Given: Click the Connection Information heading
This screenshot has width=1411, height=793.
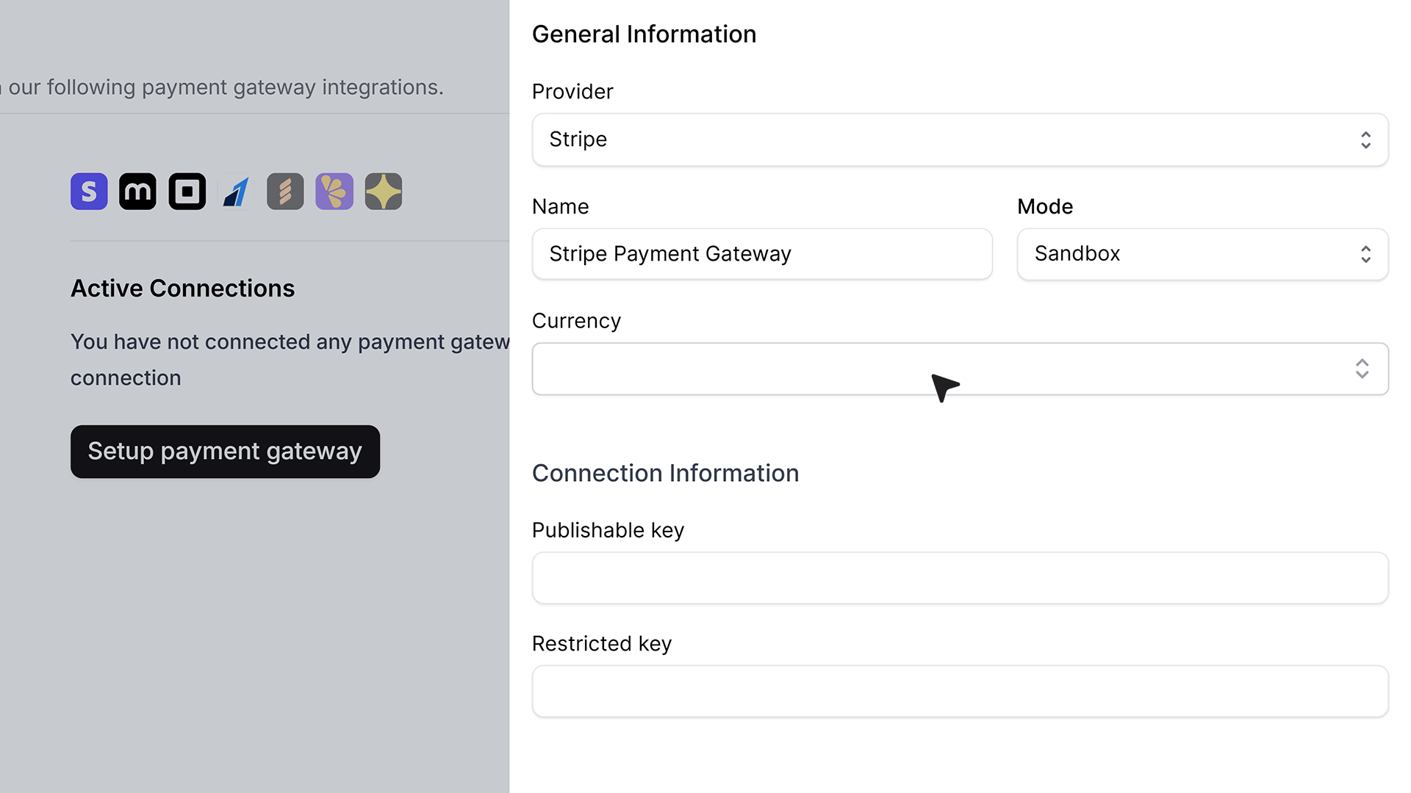Looking at the screenshot, I should (x=665, y=473).
